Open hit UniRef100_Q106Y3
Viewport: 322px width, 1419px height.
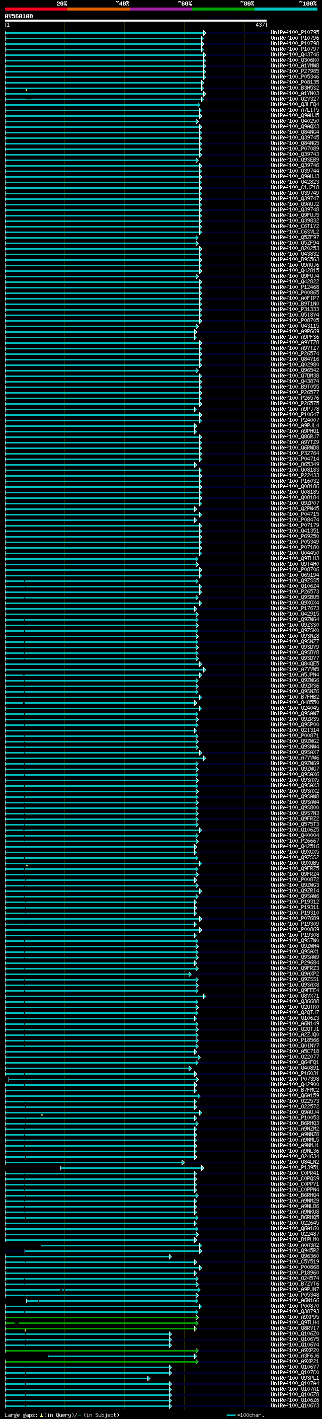[x=295, y=1406]
